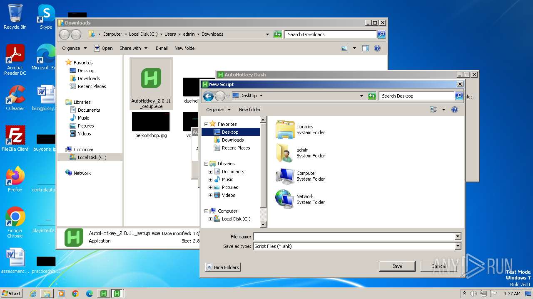
Task: Launch Google Chrome desktop shortcut
Action: tap(15, 222)
